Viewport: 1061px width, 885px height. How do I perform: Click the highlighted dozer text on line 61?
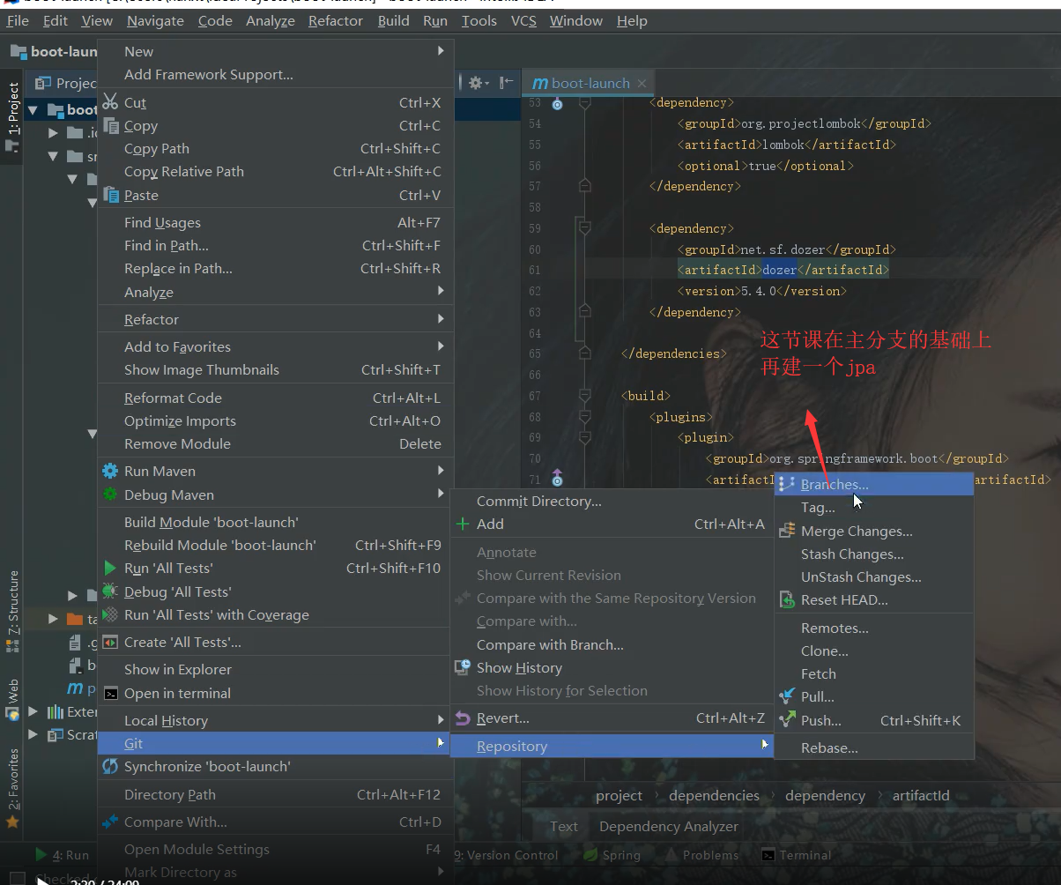point(779,270)
